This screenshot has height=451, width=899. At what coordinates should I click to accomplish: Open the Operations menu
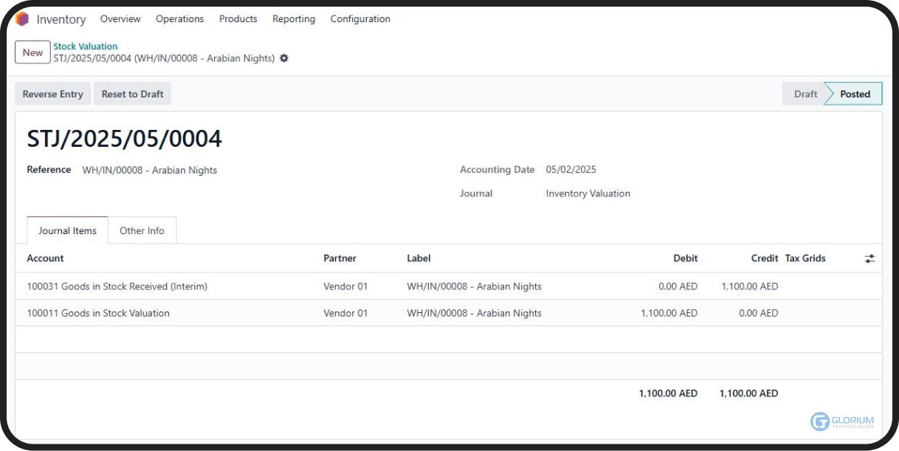click(179, 19)
